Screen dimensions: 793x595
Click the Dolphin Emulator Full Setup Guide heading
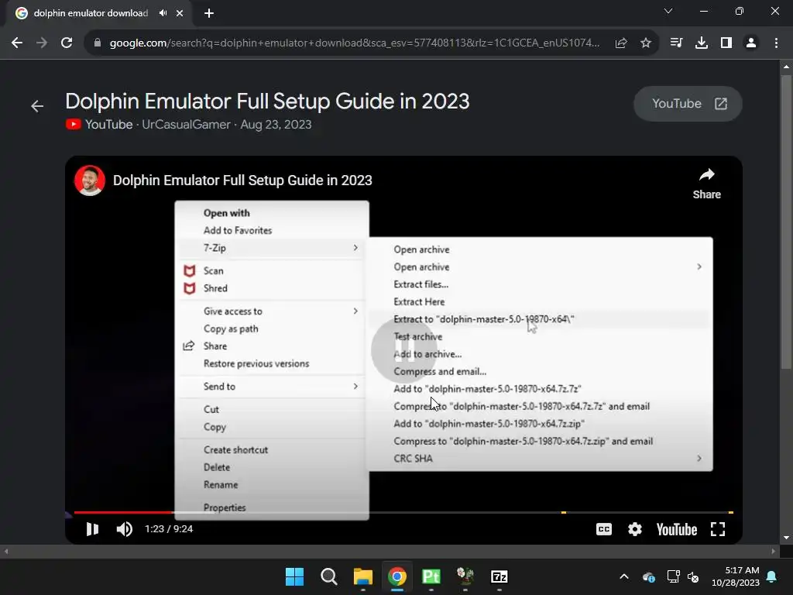[267, 101]
